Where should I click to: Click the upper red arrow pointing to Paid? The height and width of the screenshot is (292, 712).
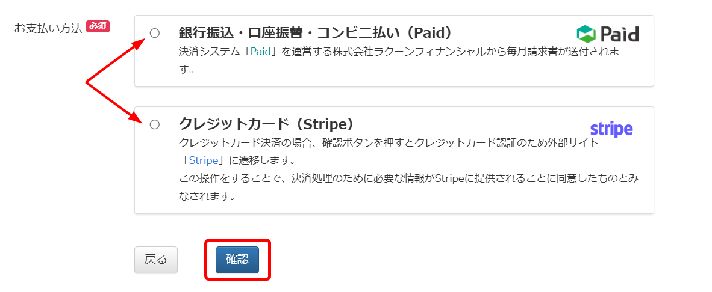click(x=116, y=61)
